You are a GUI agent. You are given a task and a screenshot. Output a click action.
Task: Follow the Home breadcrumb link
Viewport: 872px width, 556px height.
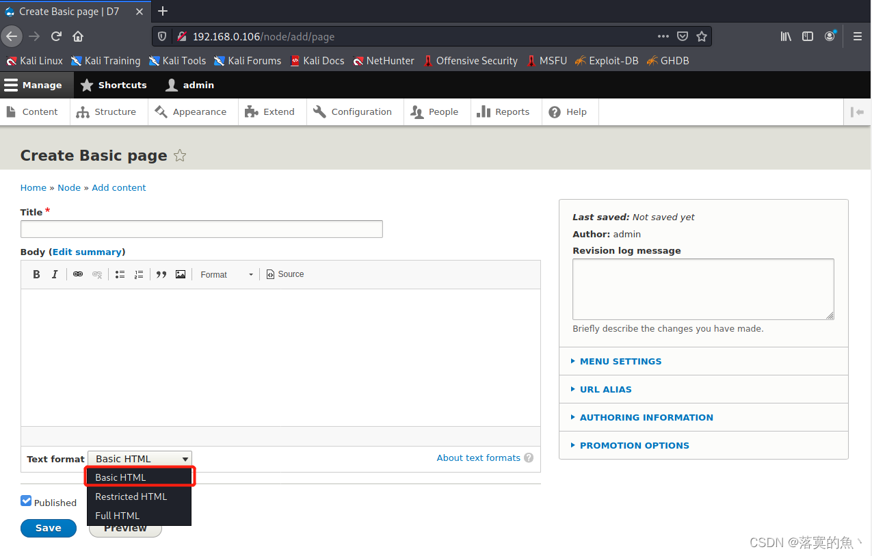point(34,187)
